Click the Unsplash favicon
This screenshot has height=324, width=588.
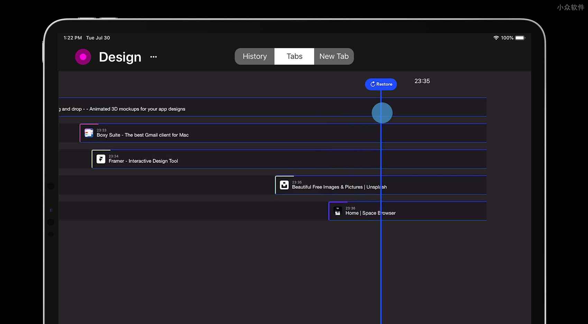coord(284,185)
